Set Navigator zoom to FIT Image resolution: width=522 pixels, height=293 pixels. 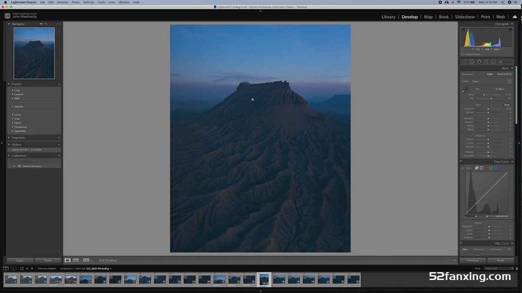(x=41, y=24)
